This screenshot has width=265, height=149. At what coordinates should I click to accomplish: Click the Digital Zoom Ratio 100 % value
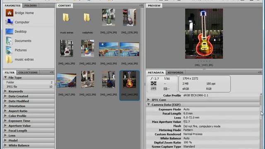(x=188, y=142)
